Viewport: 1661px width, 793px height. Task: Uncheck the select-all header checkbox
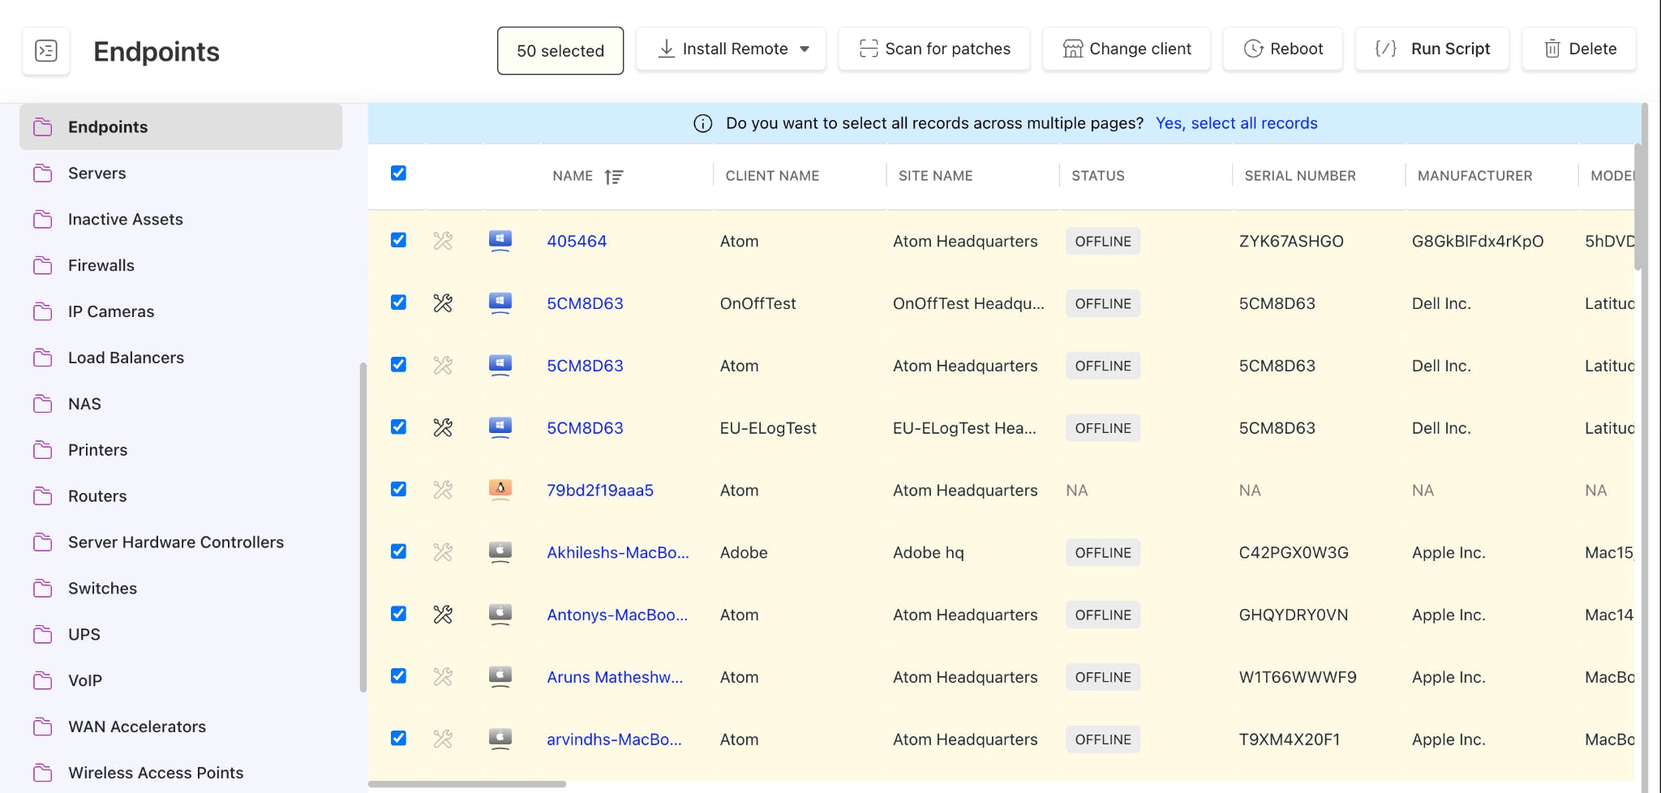398,174
